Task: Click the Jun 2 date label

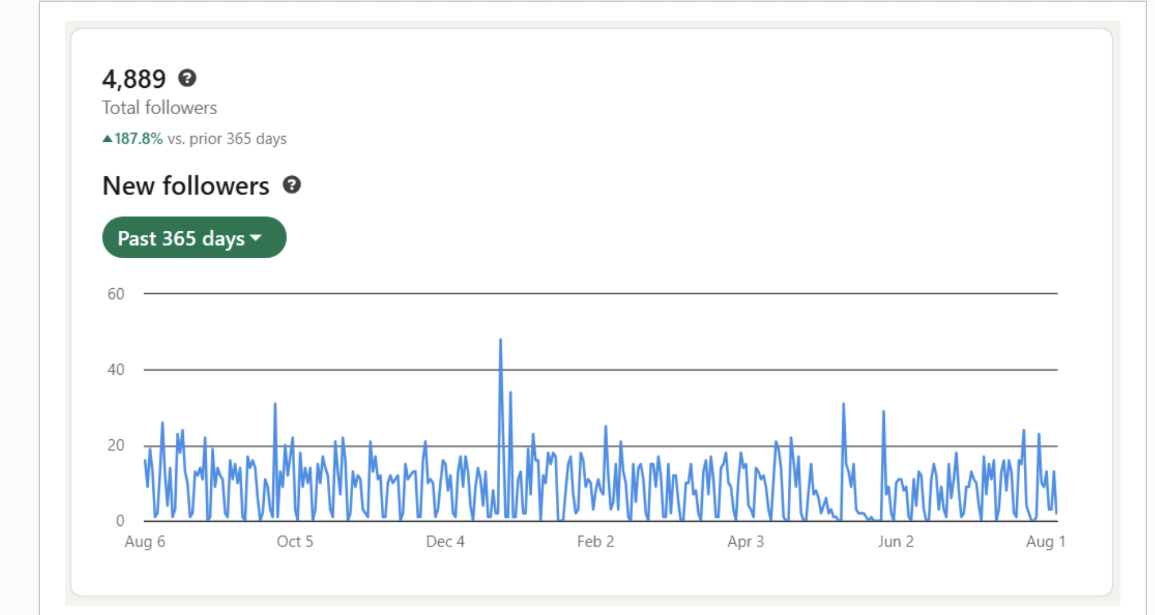Action: tap(896, 542)
